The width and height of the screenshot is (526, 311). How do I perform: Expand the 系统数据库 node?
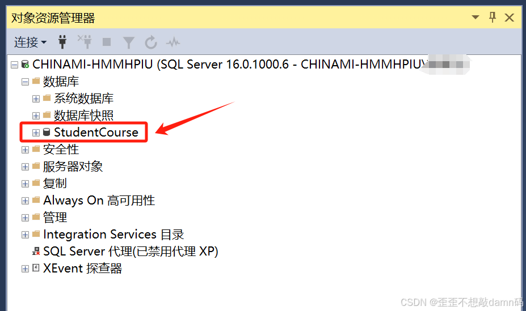click(x=36, y=99)
